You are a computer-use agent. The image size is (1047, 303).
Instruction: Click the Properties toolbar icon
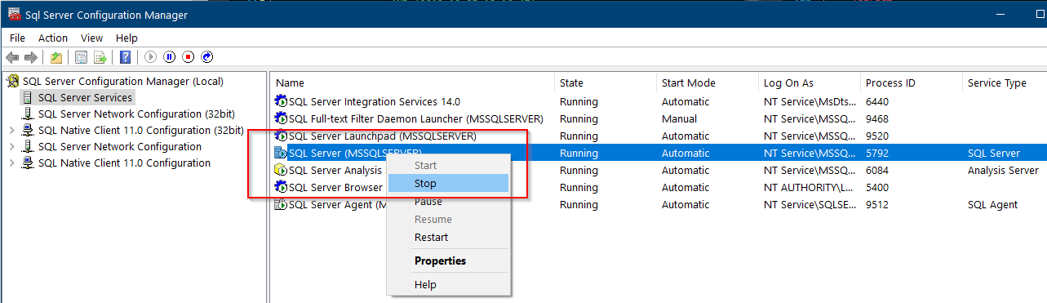pos(81,57)
